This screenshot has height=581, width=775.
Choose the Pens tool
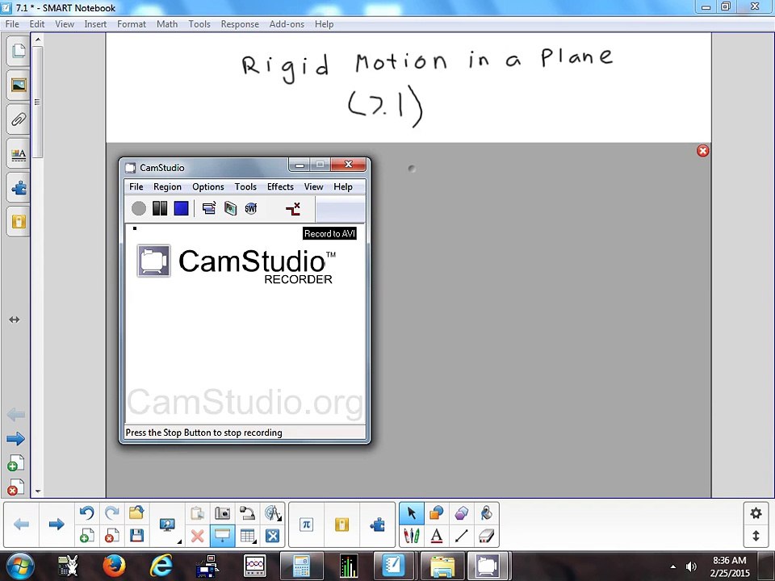411,536
